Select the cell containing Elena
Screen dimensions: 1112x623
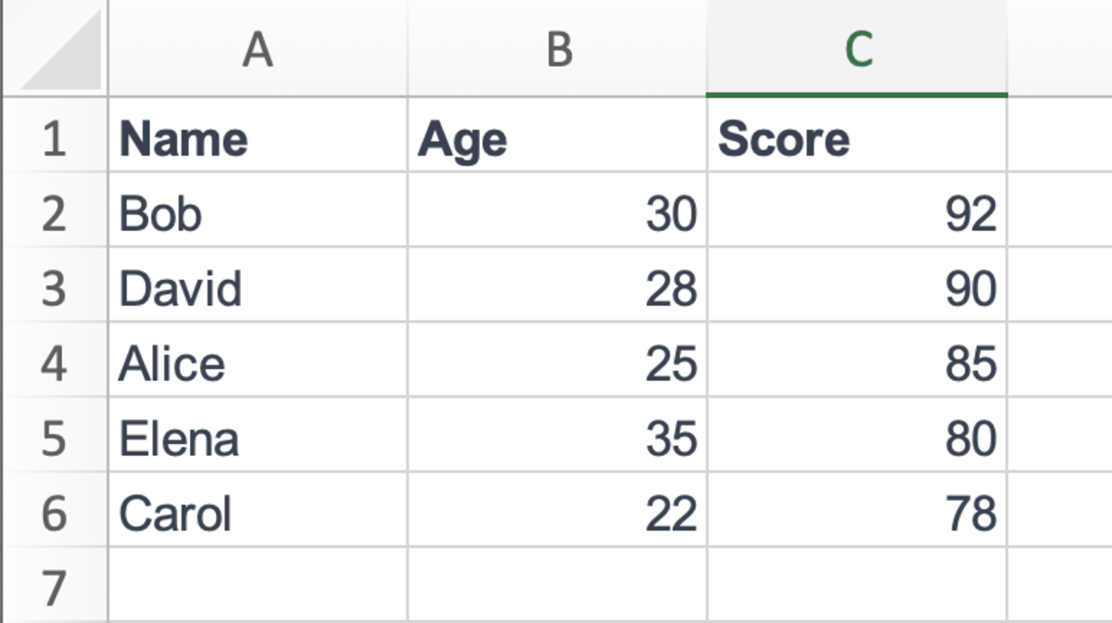258,435
